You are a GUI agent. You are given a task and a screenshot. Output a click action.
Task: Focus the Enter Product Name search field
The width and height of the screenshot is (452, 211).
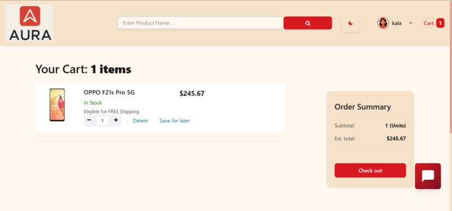[x=200, y=23]
